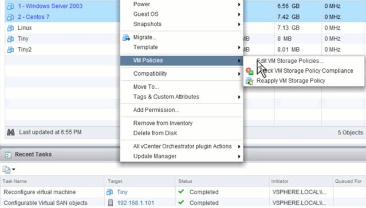This screenshot has height=208, width=366.
Task: Click the Migrate icon in the context menu
Action: [x=126, y=37]
